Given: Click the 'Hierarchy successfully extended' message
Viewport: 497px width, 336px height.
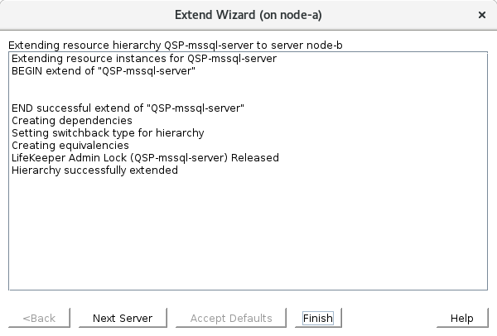Looking at the screenshot, I should [x=94, y=170].
